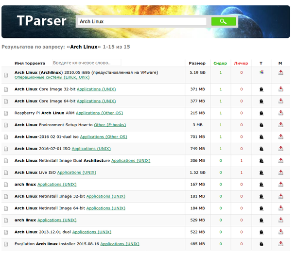296x255 pixels.
Task: Click file icon beside Core Image 32-bit
Action: (6, 89)
